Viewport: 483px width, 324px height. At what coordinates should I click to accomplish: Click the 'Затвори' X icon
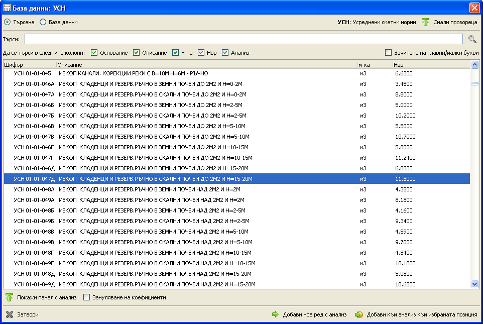tap(9, 314)
